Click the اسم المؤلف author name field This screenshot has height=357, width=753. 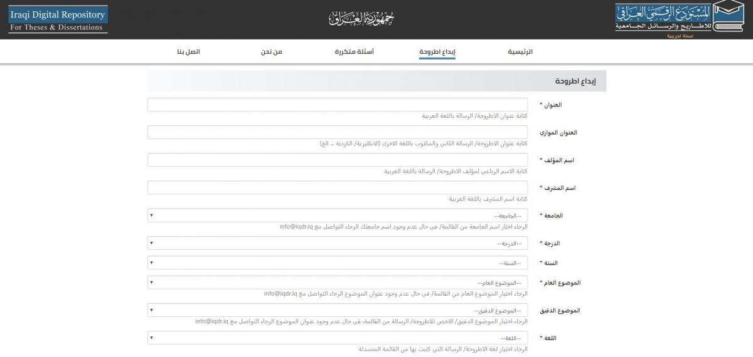coord(338,160)
